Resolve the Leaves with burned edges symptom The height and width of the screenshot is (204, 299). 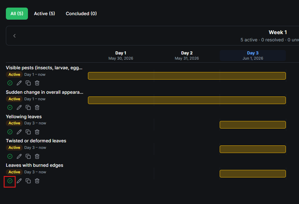[10, 181]
